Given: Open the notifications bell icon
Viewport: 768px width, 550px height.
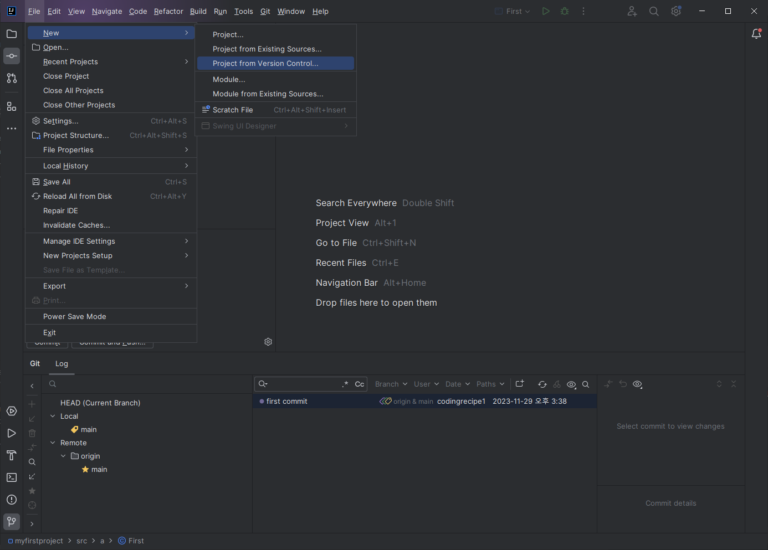Looking at the screenshot, I should (x=756, y=34).
